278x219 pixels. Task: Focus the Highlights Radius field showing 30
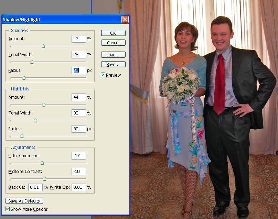tap(79, 129)
